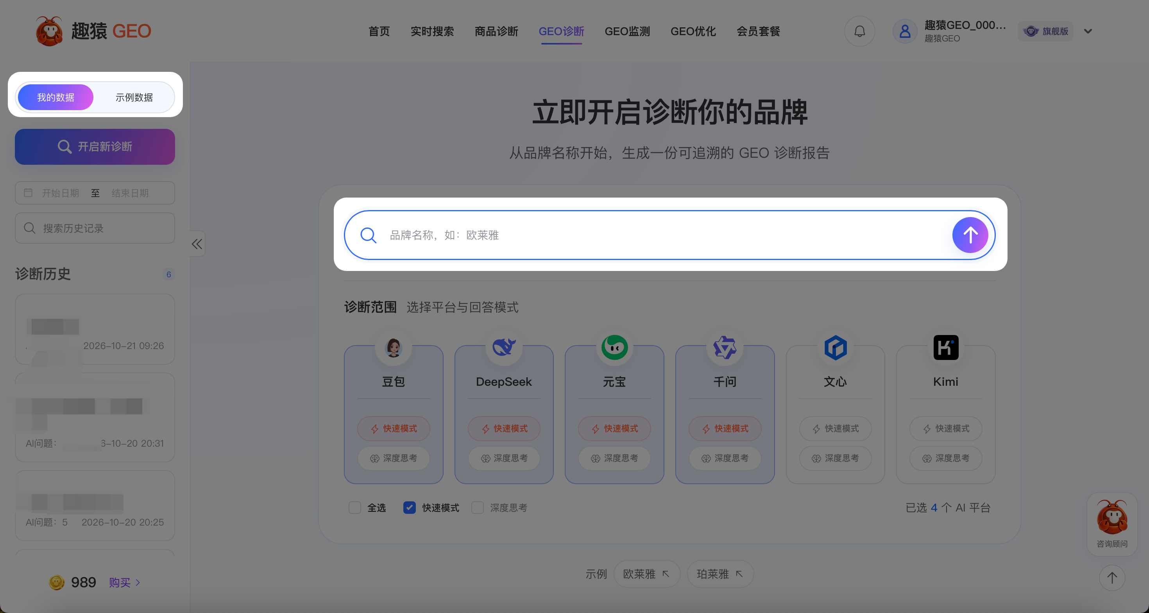
Task: Click the gold coin balance icon
Action: 57,582
